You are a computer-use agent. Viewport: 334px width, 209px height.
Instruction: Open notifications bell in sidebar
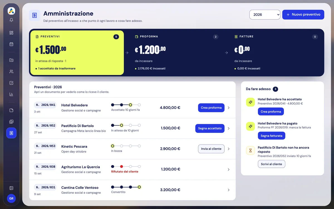11,20
